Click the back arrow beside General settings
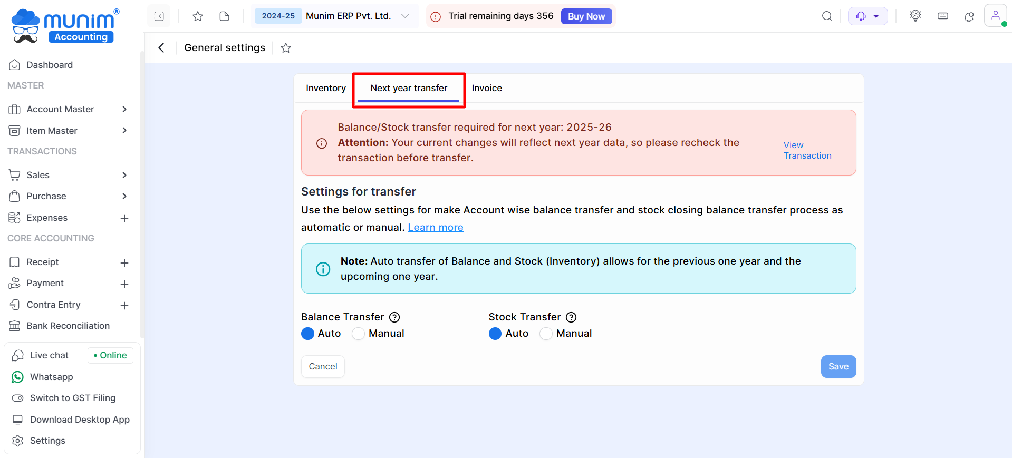The height and width of the screenshot is (458, 1012). click(161, 48)
